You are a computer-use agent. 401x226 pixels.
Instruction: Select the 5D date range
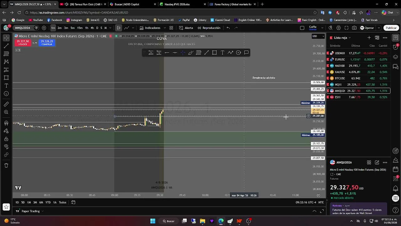[23, 202]
